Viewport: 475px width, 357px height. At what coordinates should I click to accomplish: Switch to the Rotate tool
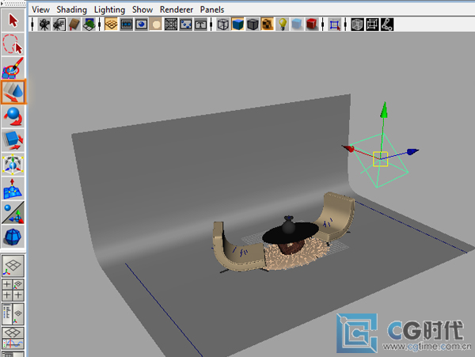click(13, 116)
